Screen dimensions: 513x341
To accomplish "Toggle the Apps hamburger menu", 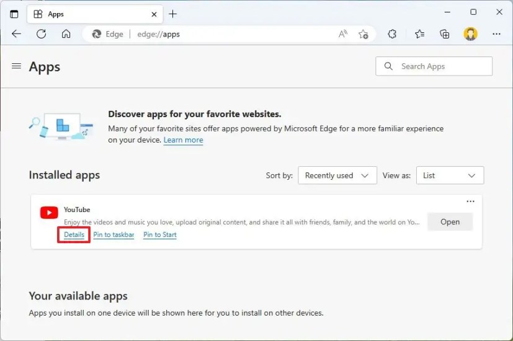I will (x=16, y=66).
